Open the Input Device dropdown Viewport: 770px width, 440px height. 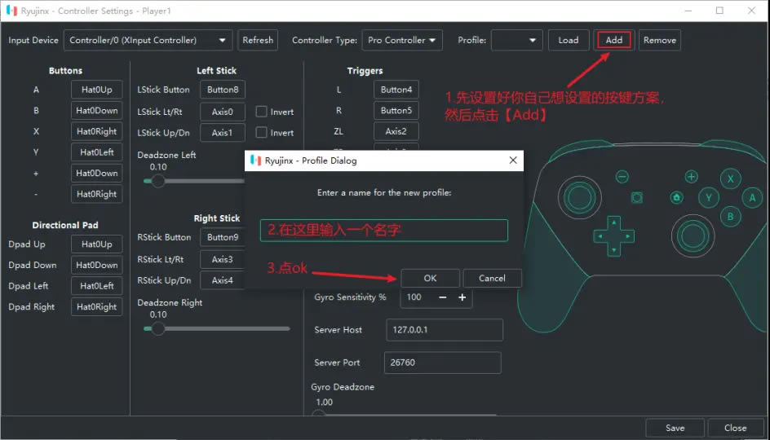(148, 40)
